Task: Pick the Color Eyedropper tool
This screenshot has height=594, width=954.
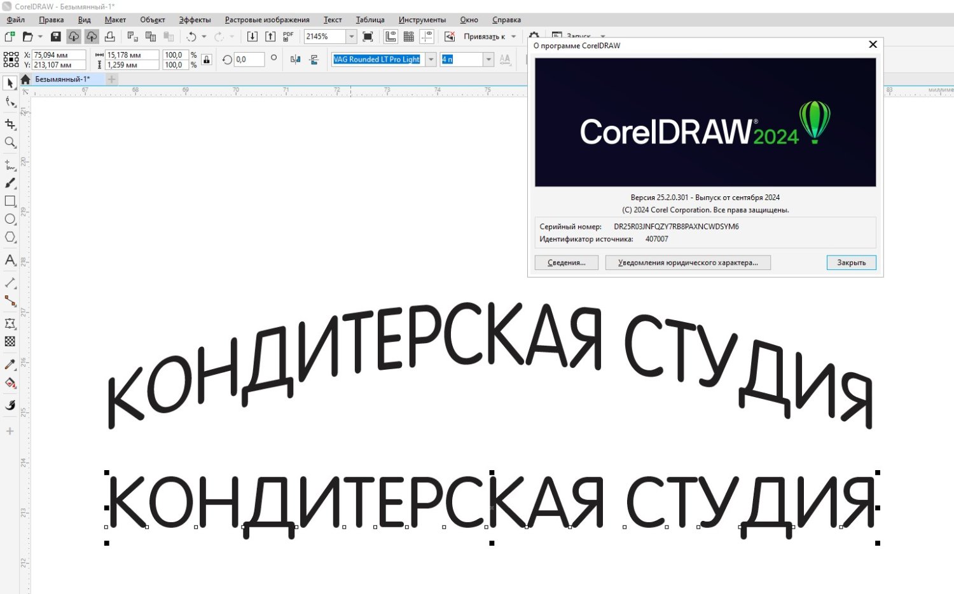Action: 10,365
